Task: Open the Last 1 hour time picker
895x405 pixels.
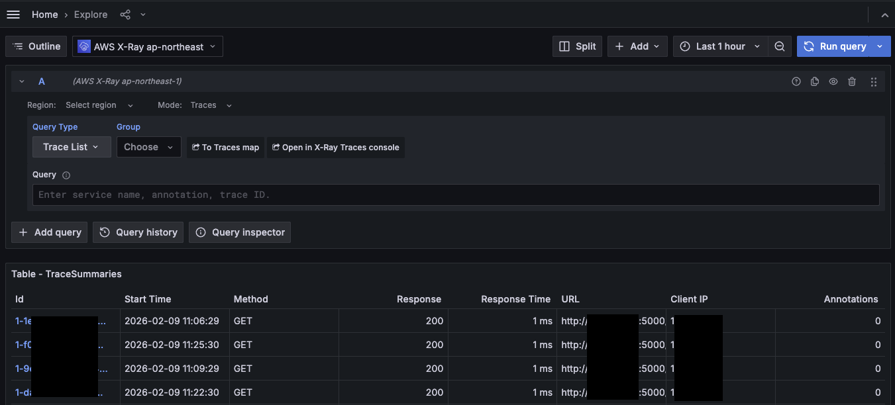Action: (x=720, y=46)
